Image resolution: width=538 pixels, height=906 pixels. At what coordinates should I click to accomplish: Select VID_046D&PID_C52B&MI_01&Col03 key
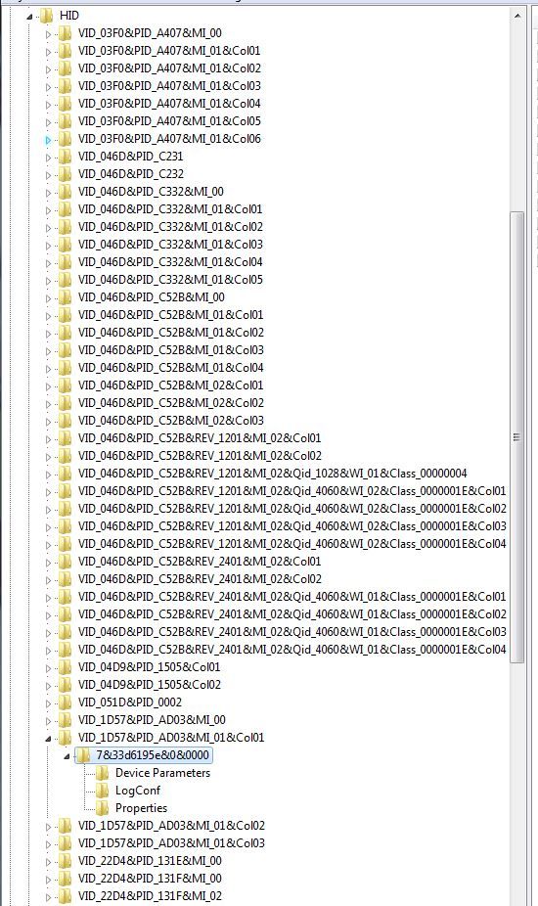[170, 349]
